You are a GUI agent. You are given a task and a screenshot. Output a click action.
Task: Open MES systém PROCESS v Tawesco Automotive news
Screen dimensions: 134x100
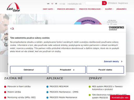pos(107,88)
